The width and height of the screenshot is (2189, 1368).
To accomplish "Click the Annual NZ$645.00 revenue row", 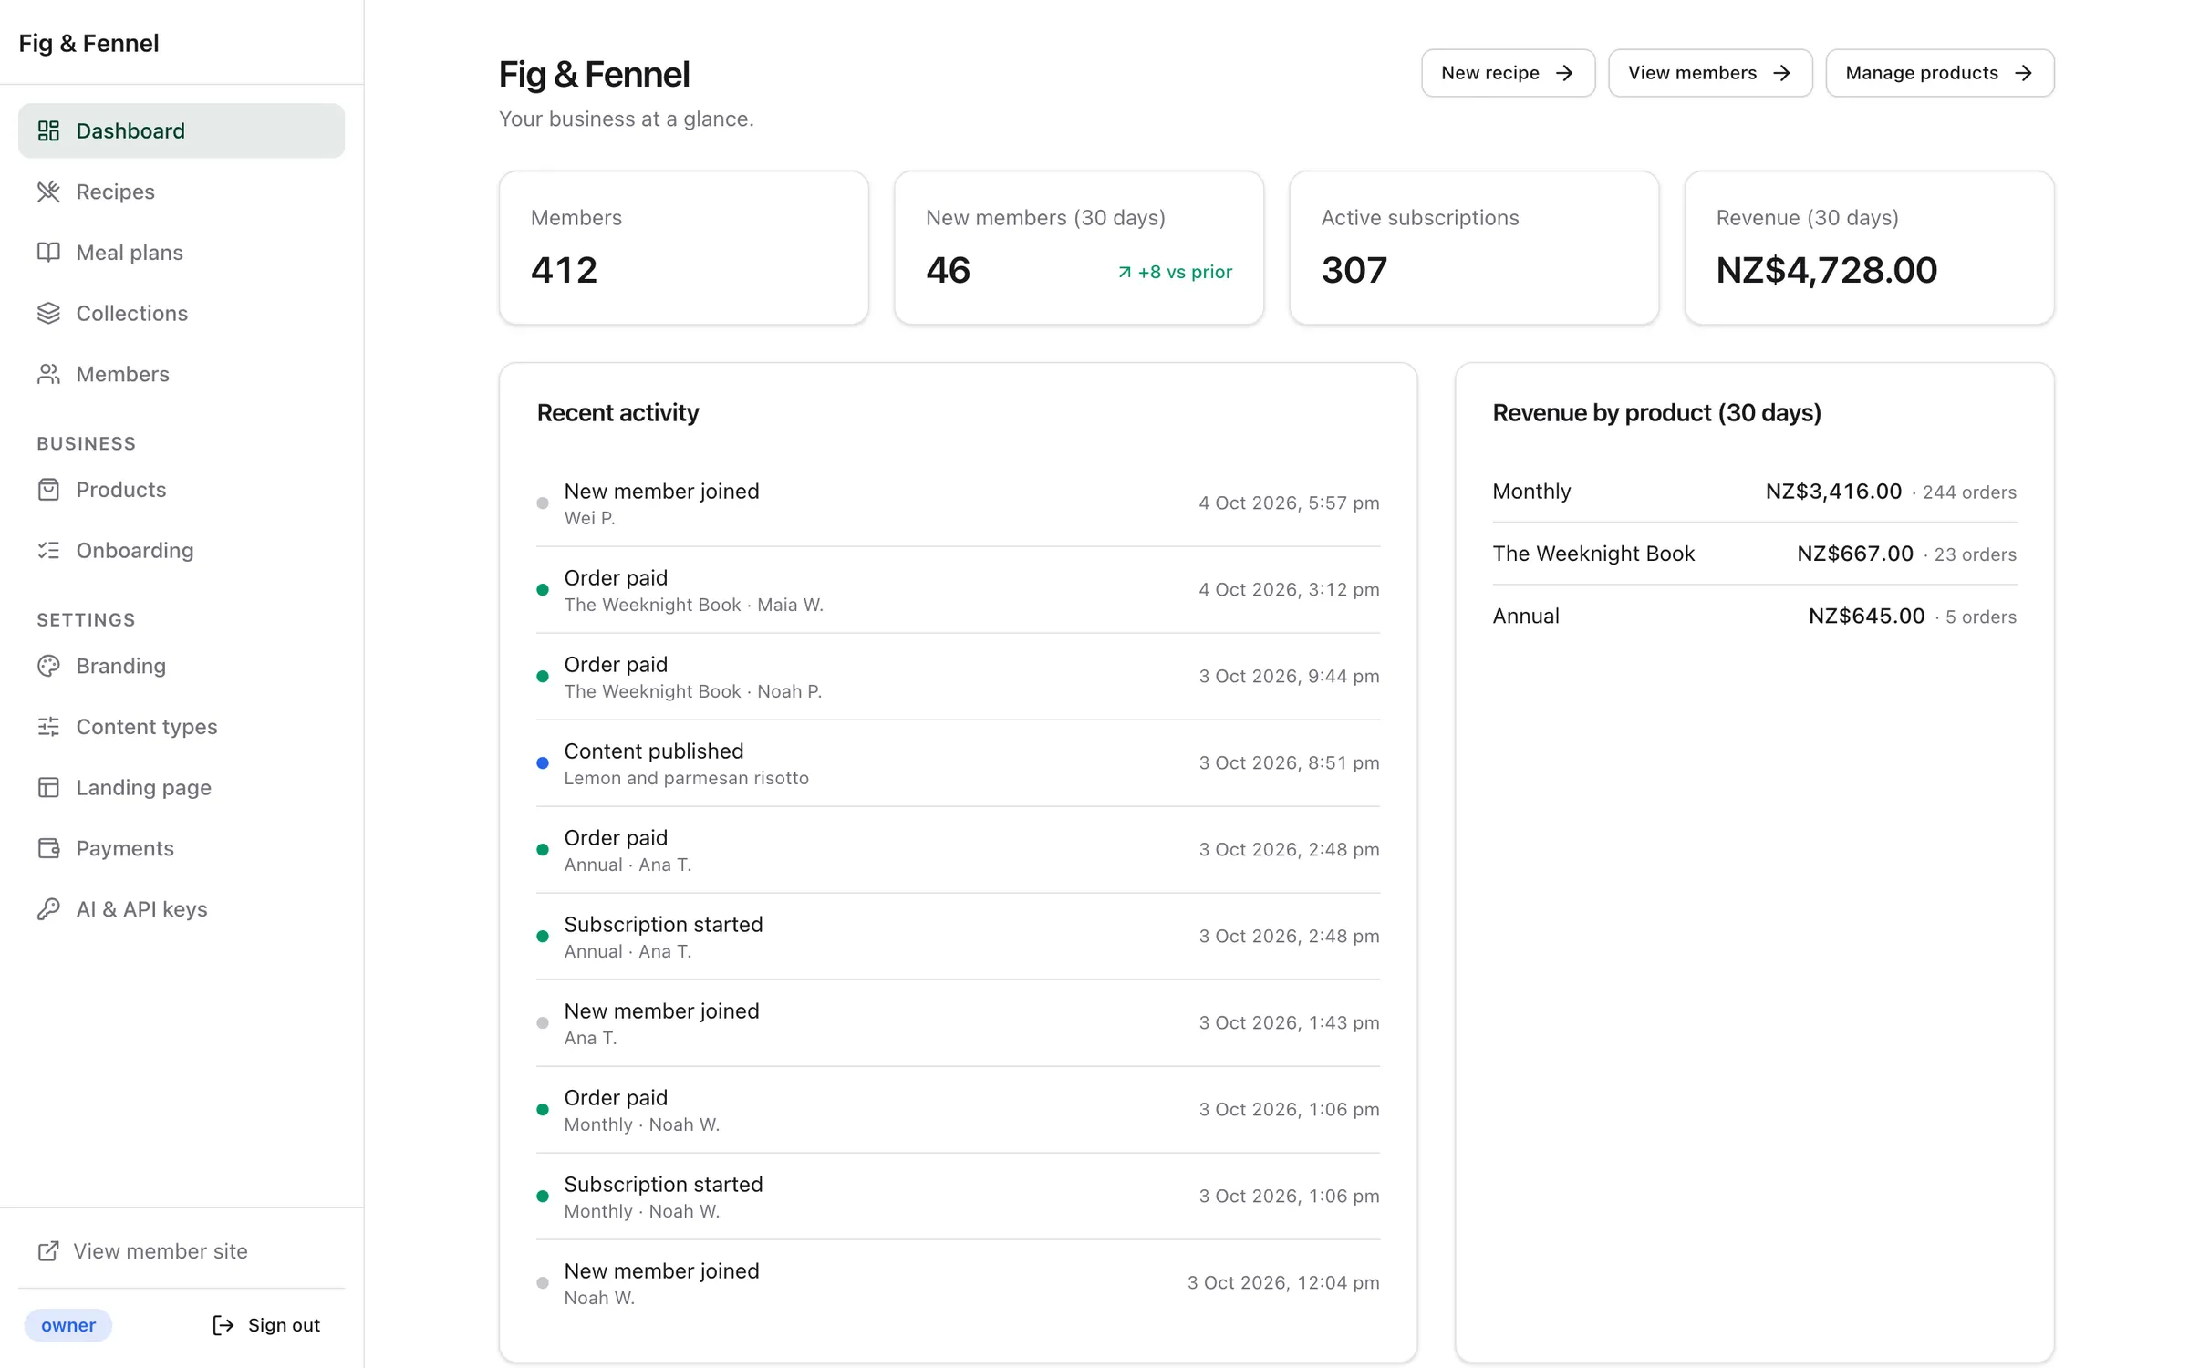I will [1755, 617].
